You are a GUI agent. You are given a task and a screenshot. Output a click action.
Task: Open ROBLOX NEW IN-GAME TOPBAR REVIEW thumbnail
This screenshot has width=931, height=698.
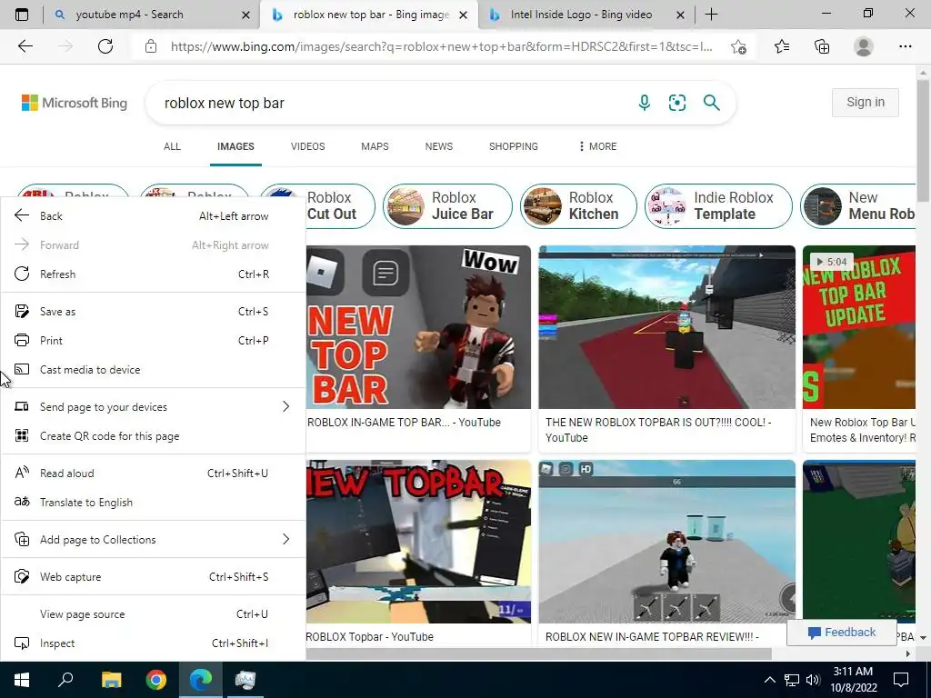pyautogui.click(x=666, y=542)
